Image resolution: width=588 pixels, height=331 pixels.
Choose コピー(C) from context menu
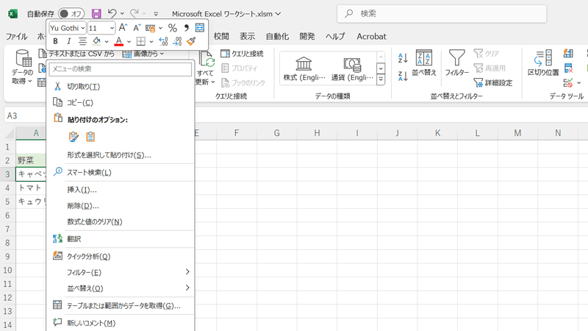point(121,102)
